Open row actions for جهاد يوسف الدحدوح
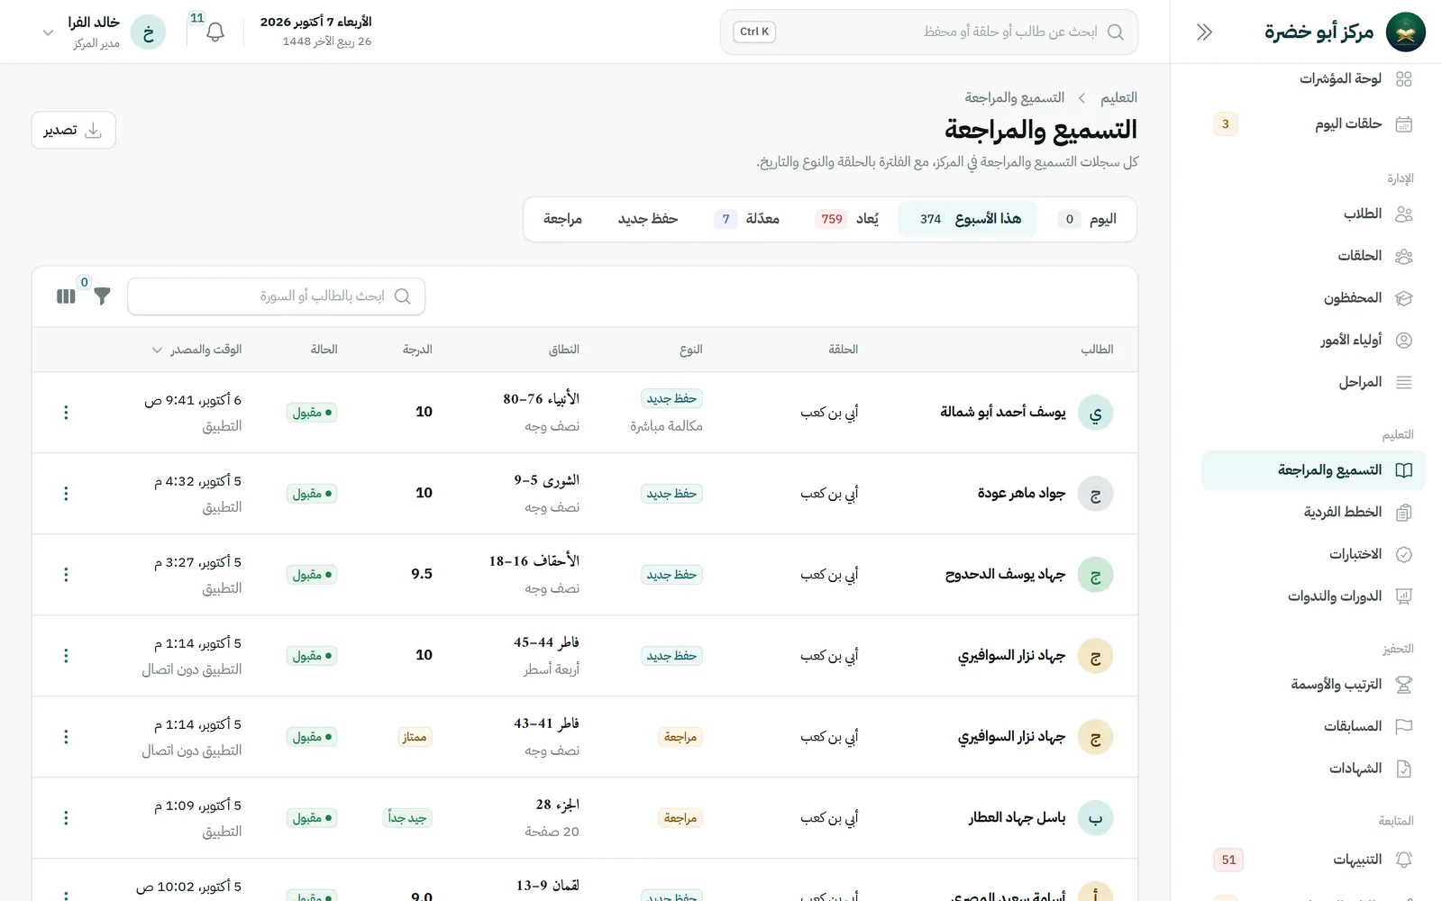1442x901 pixels. (x=66, y=575)
